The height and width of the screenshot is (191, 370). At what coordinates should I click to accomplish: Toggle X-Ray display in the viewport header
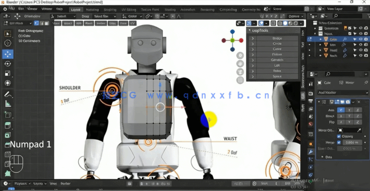(273, 23)
